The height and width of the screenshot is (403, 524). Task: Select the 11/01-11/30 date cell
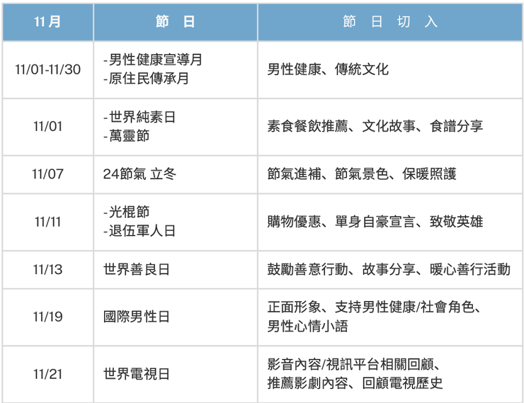(x=47, y=69)
